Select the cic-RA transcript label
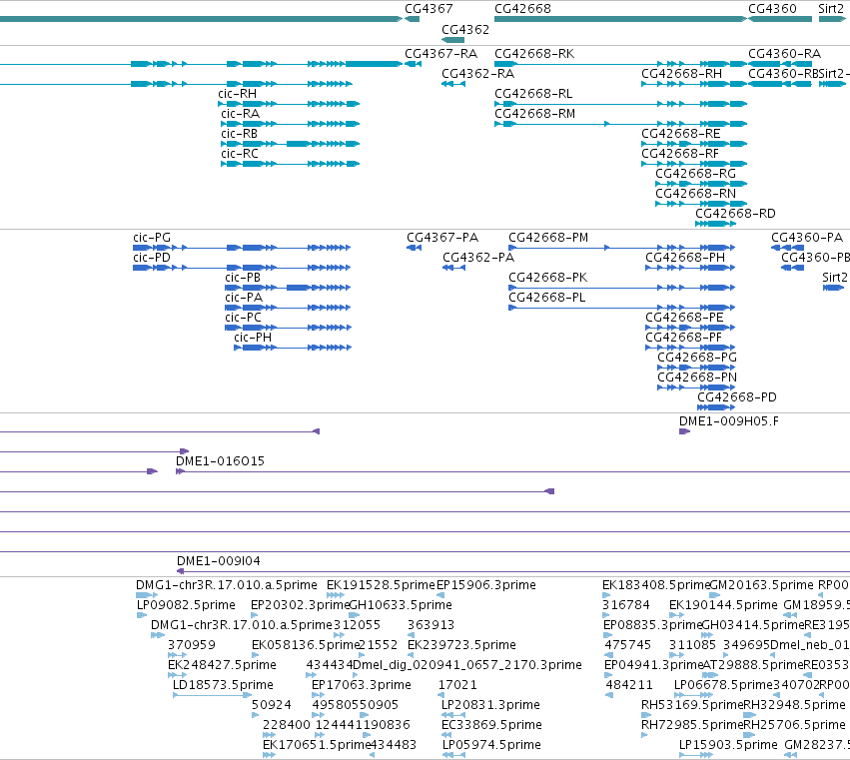Viewport: 850px width, 760px height. pyautogui.click(x=240, y=114)
